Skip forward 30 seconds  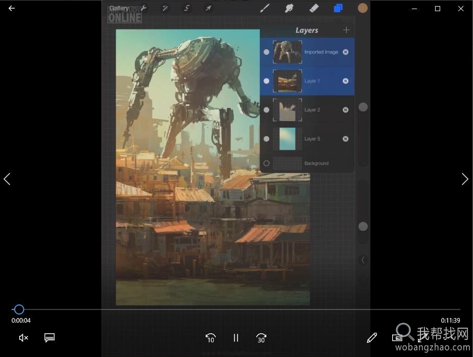pyautogui.click(x=261, y=338)
